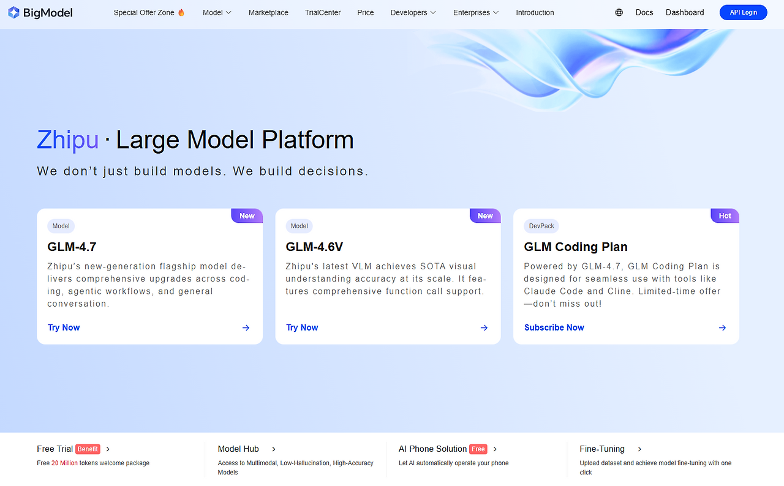
Task: Click the Hot badge on GLM Coding Plan
Action: point(725,215)
